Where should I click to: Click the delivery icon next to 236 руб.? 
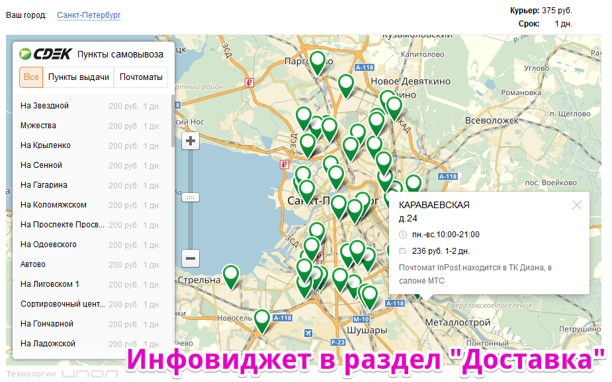(x=404, y=251)
